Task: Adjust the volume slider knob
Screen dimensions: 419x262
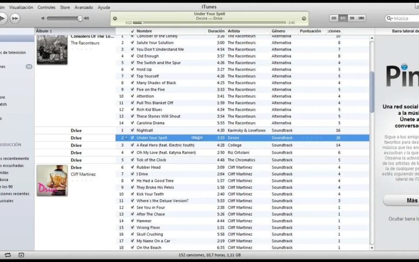Action: pos(80,18)
